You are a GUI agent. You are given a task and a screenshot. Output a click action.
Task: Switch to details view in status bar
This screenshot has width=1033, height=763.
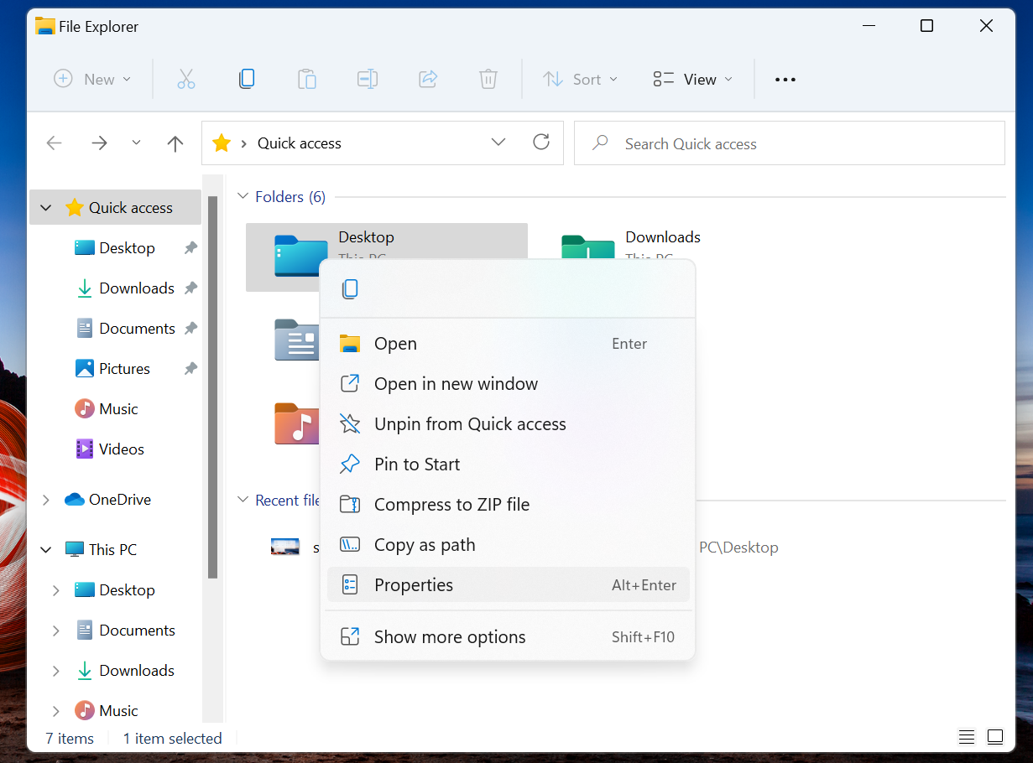967,738
